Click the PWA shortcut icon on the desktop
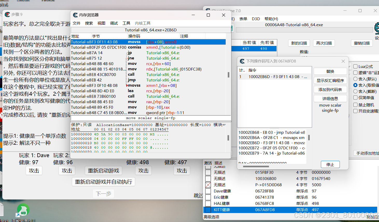The width and height of the screenshot is (379, 222). pos(23,210)
